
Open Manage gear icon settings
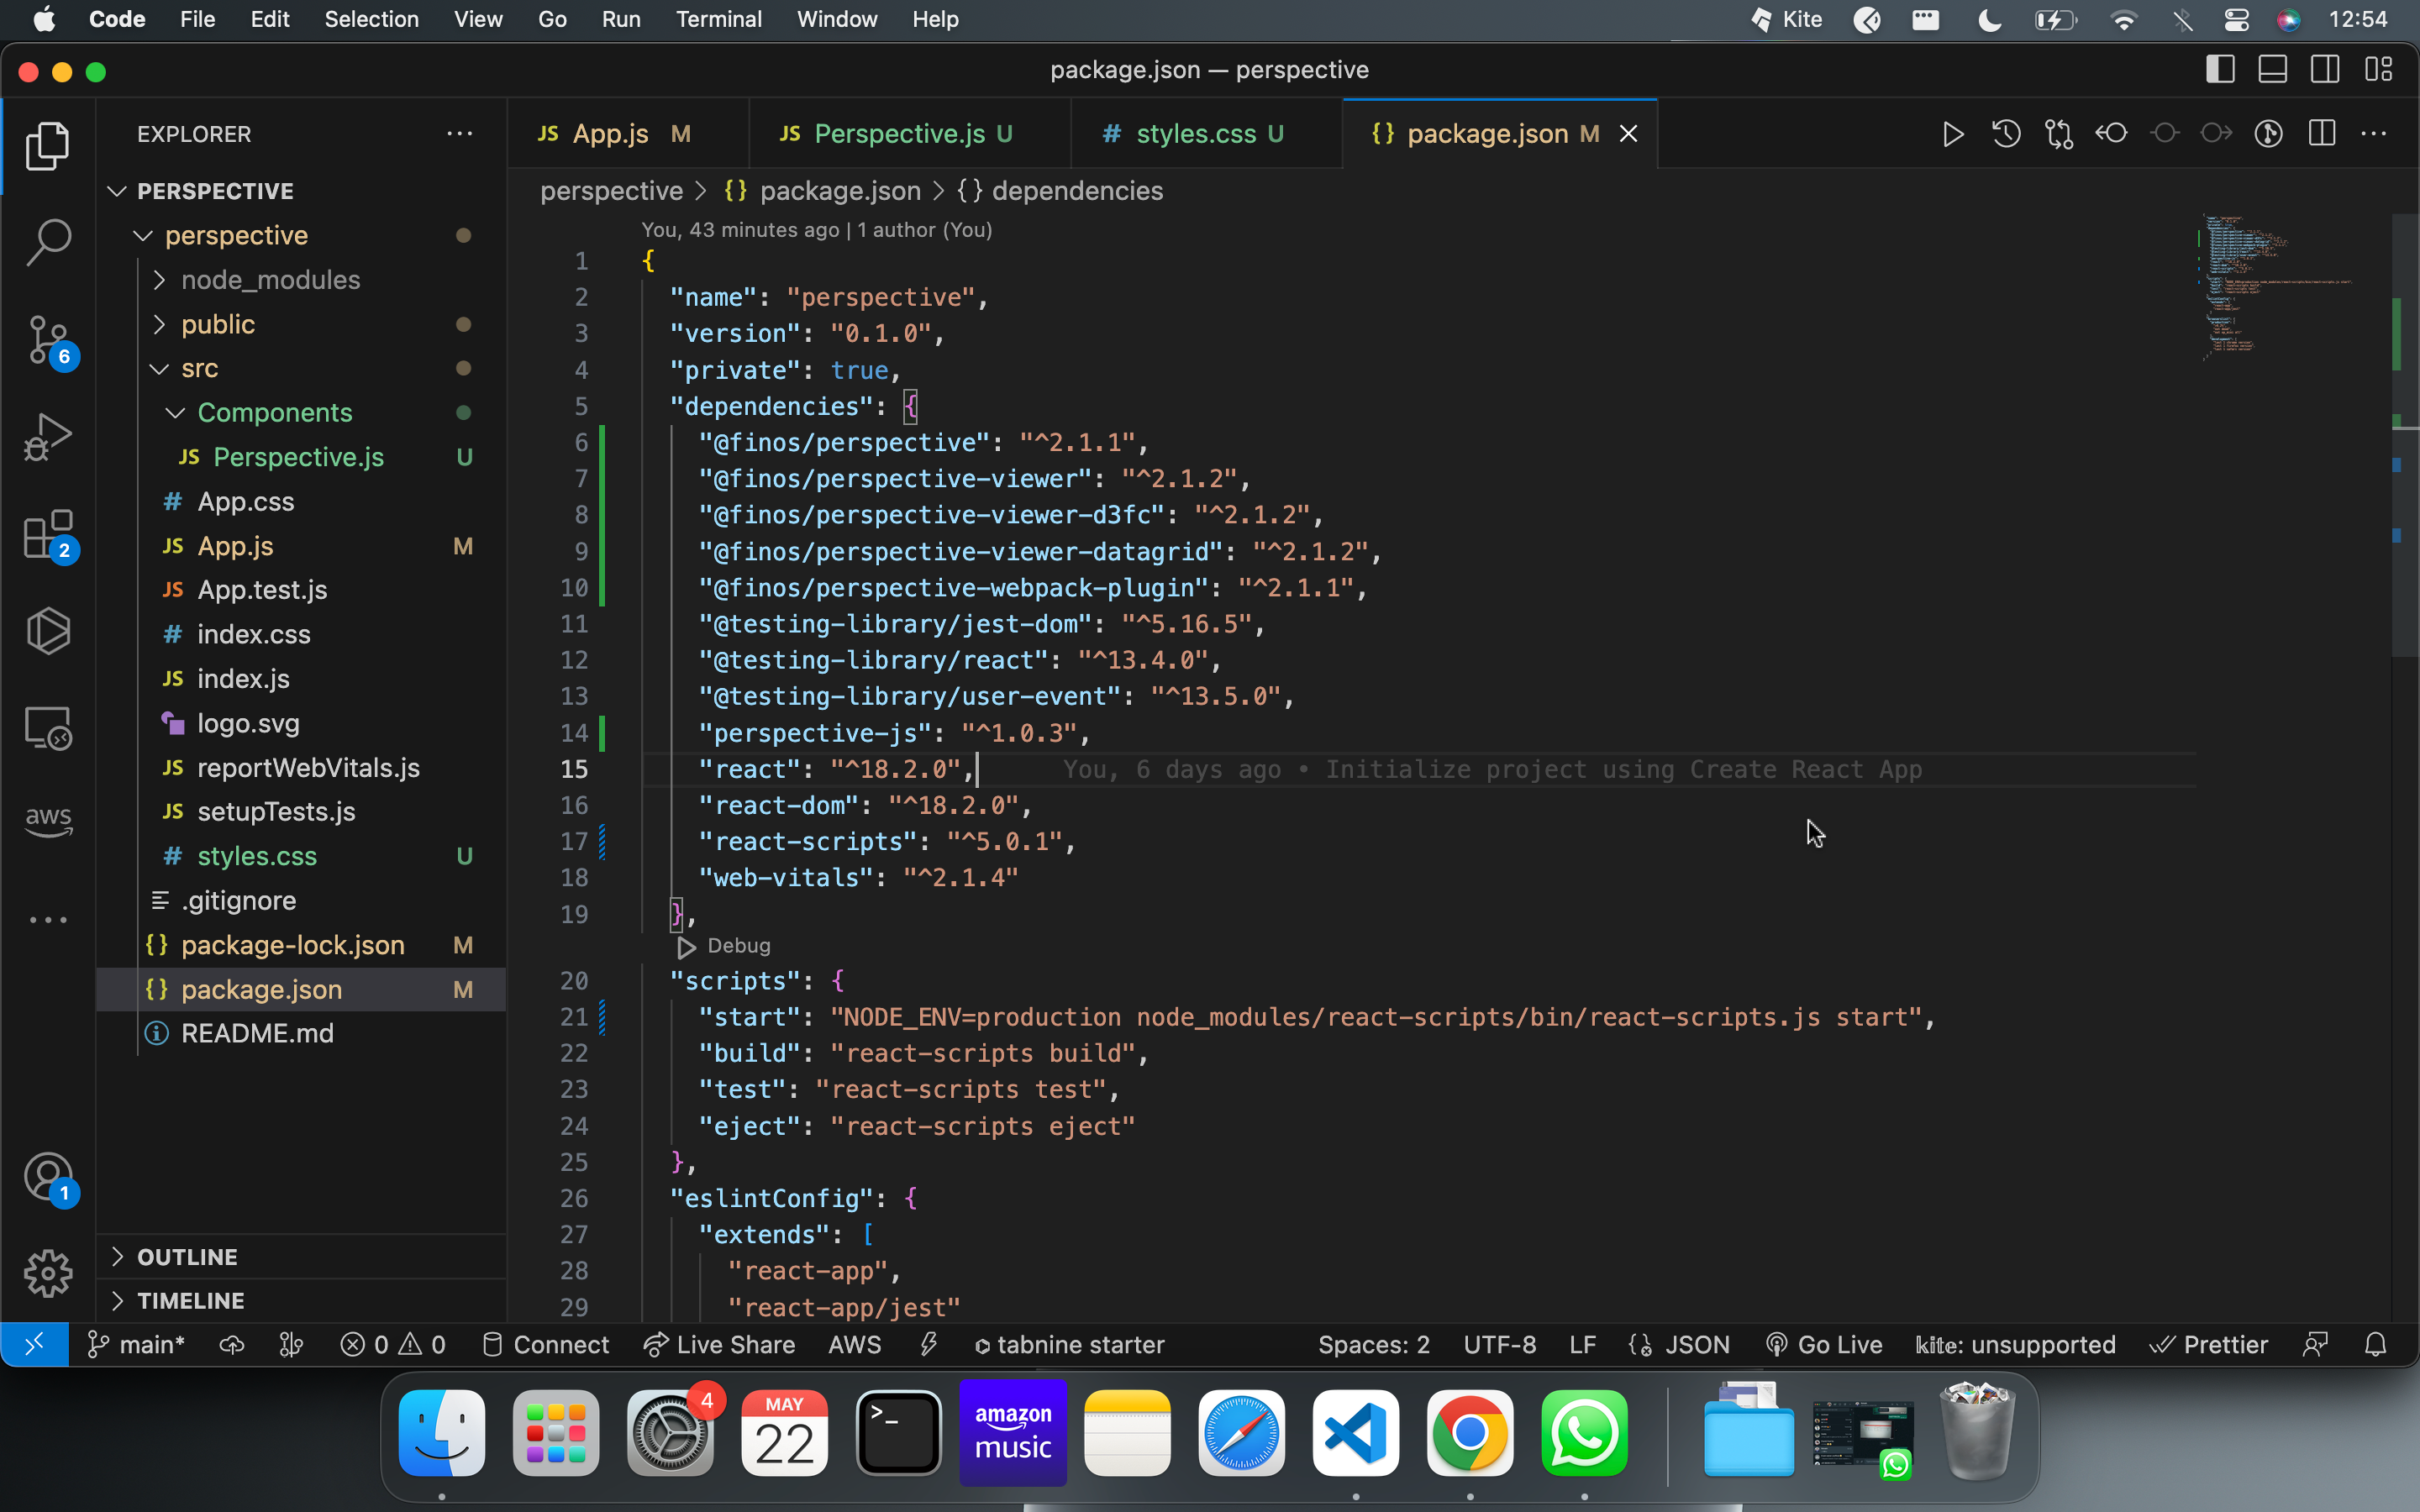point(48,1273)
